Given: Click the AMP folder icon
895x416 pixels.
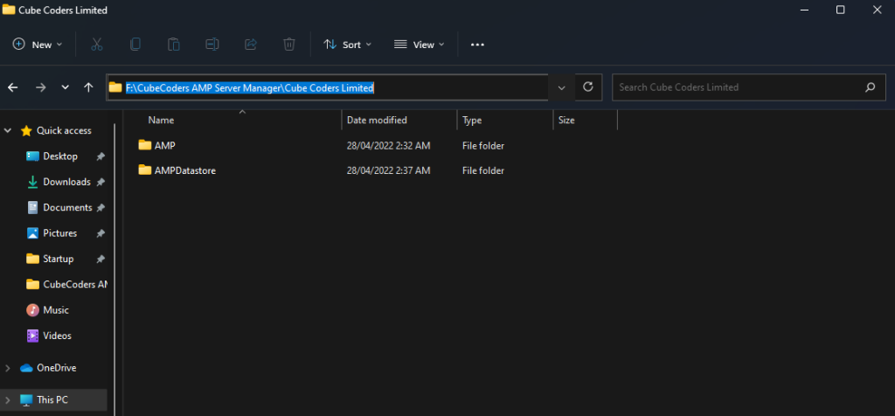Looking at the screenshot, I should (145, 145).
